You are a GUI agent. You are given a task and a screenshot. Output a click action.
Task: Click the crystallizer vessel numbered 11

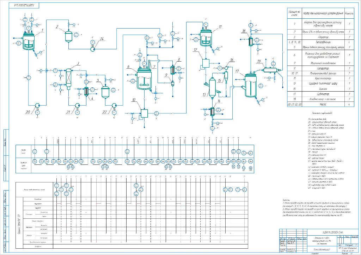click(x=206, y=37)
